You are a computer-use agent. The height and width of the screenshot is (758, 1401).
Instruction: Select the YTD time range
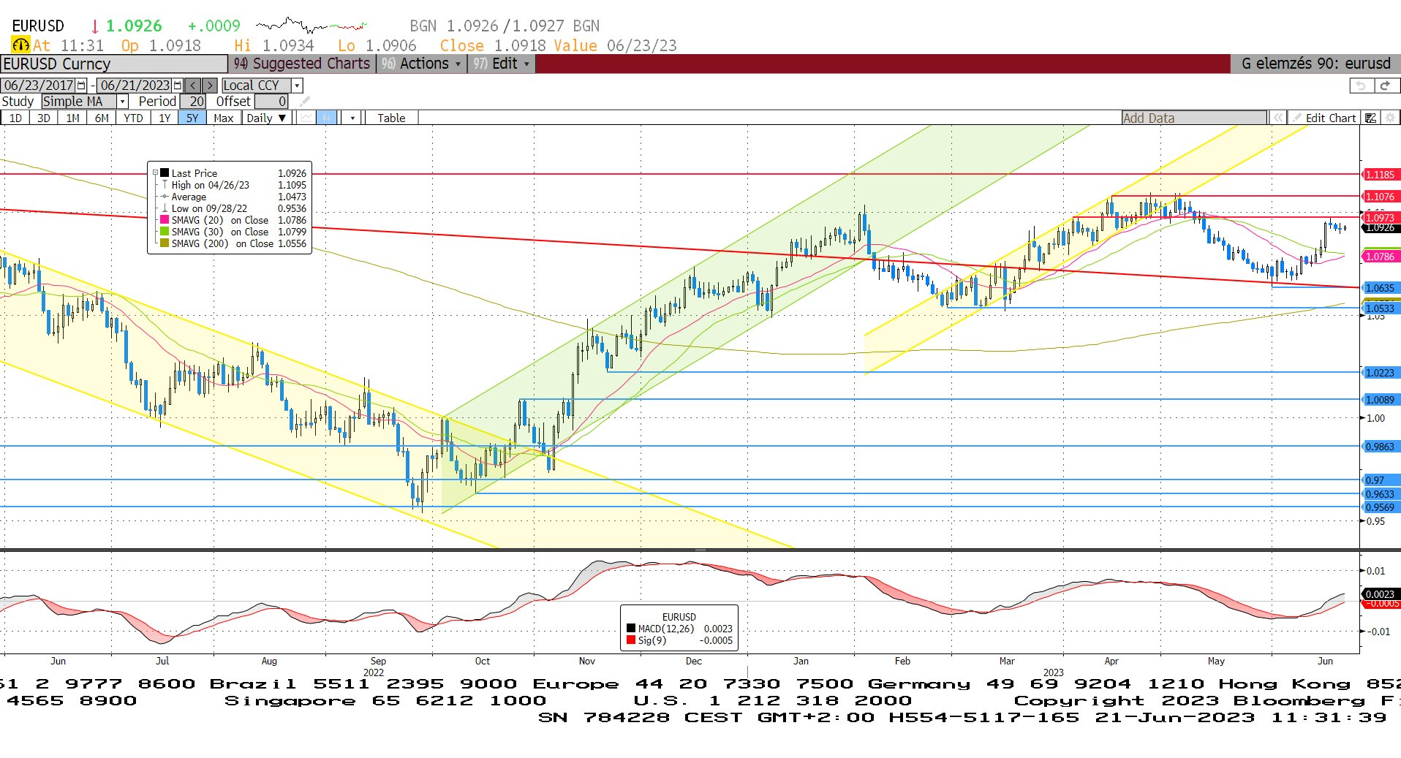click(x=133, y=118)
